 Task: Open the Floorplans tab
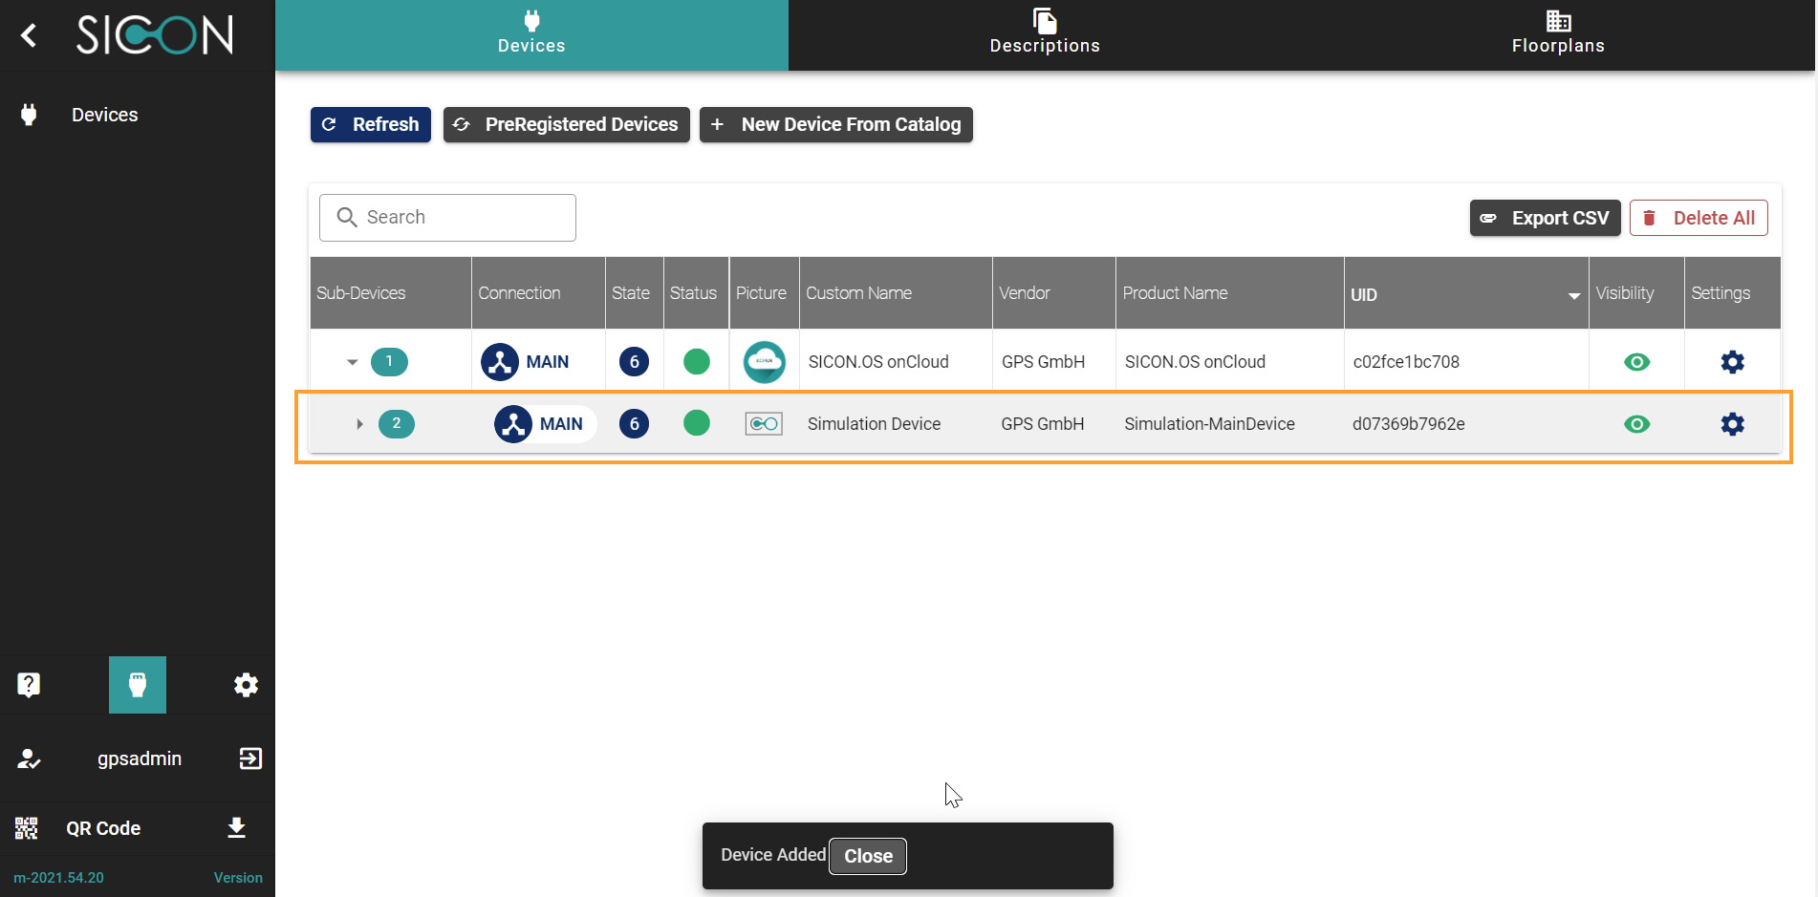pos(1557,34)
